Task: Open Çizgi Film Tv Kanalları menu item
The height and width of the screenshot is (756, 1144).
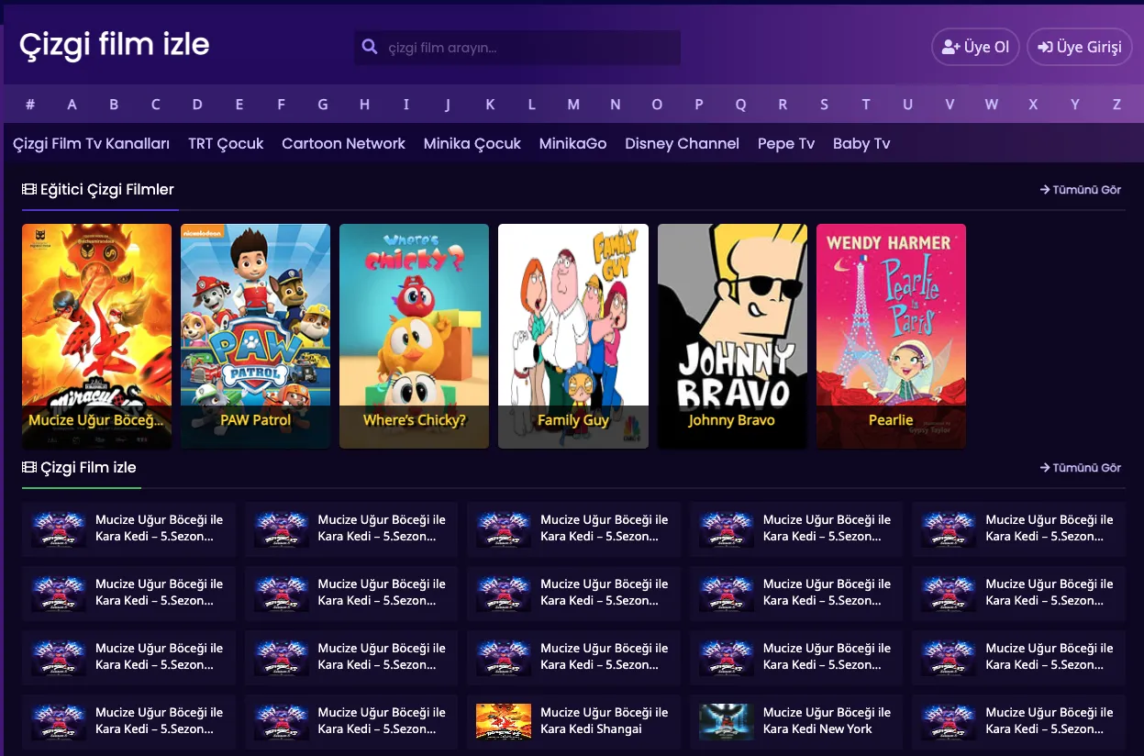Action: [x=92, y=143]
